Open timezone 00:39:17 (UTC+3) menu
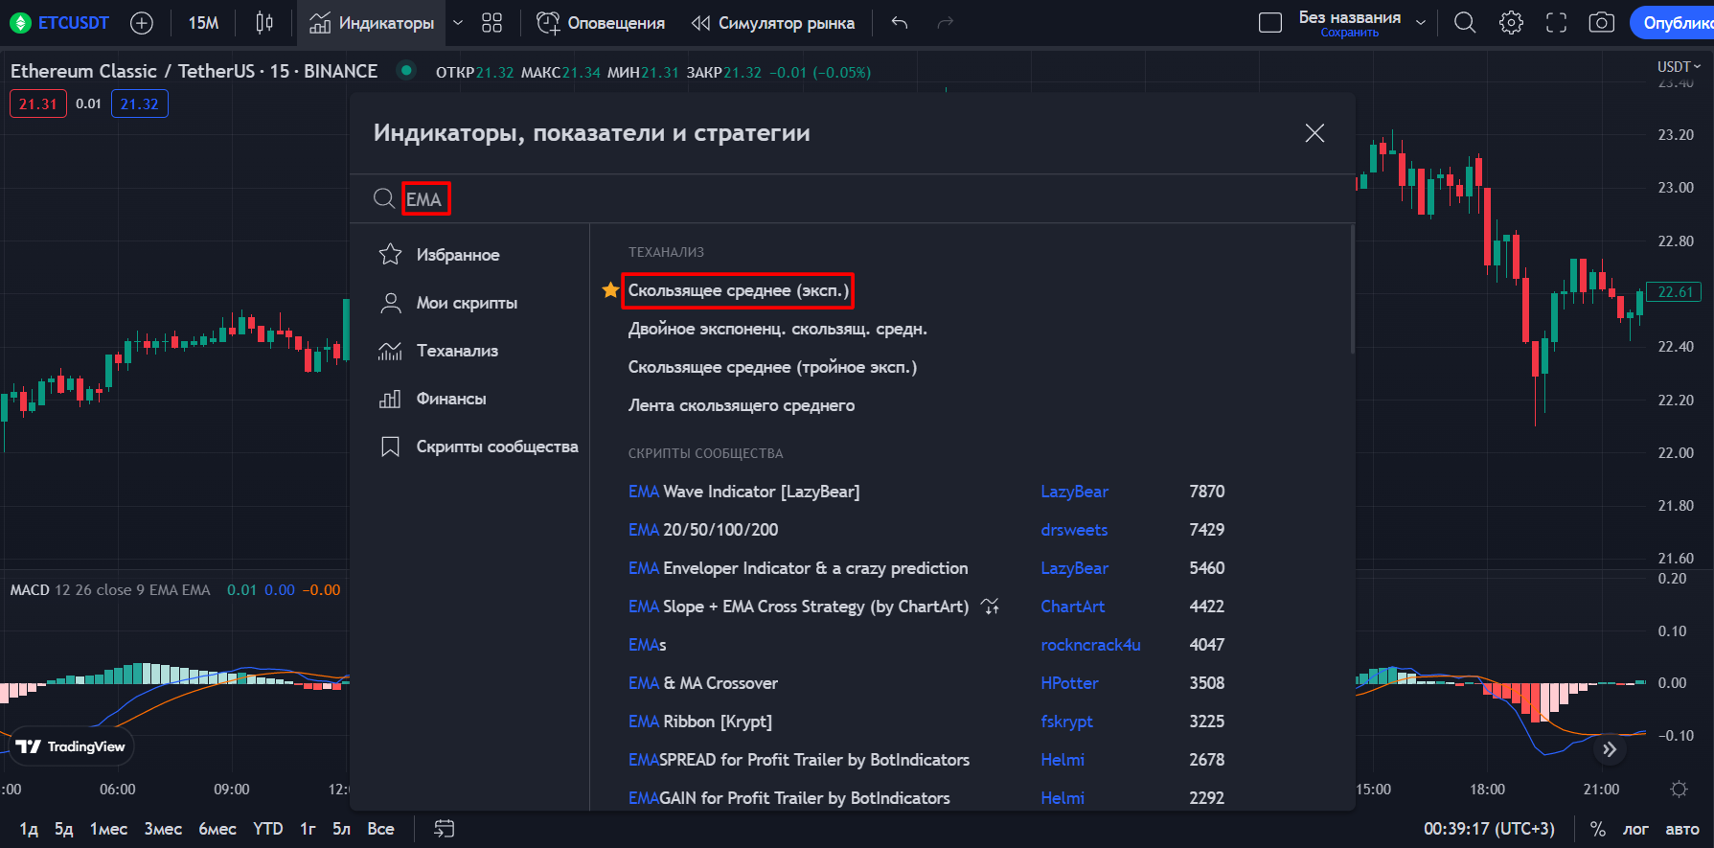The height and width of the screenshot is (848, 1714). coord(1489,829)
